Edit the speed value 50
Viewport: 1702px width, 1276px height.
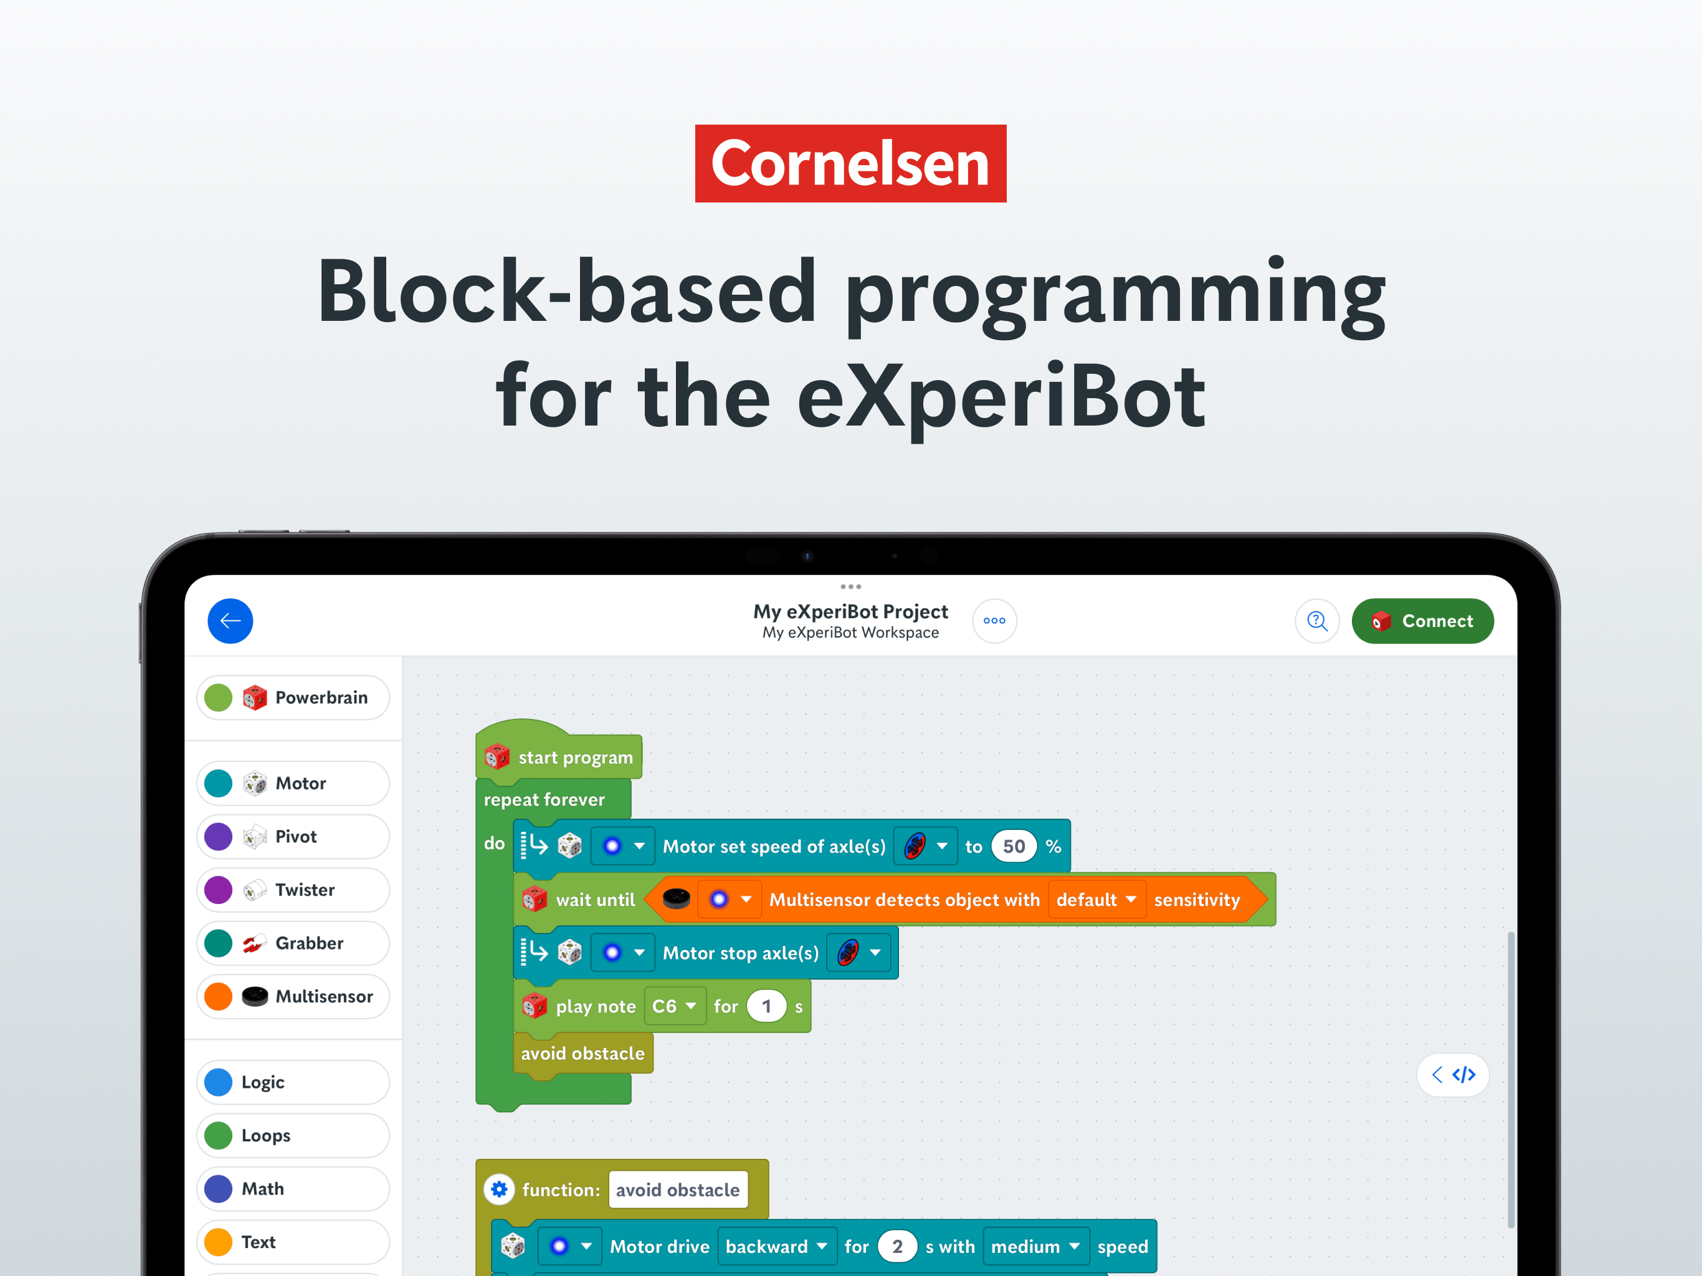(1014, 847)
